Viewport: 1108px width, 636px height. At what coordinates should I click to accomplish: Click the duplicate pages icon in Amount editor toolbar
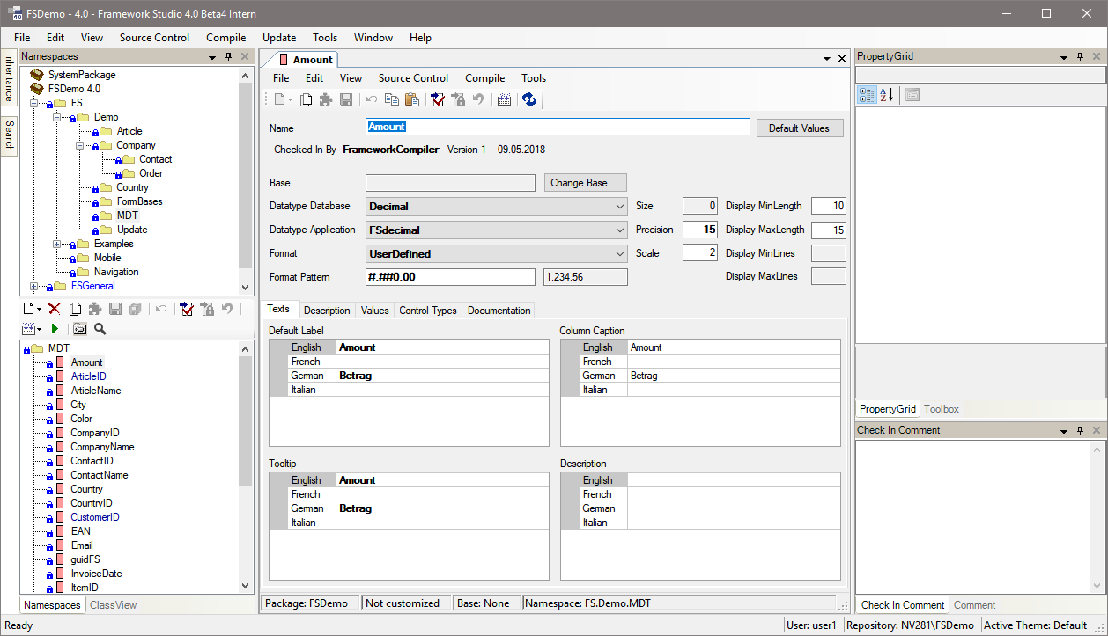click(307, 99)
